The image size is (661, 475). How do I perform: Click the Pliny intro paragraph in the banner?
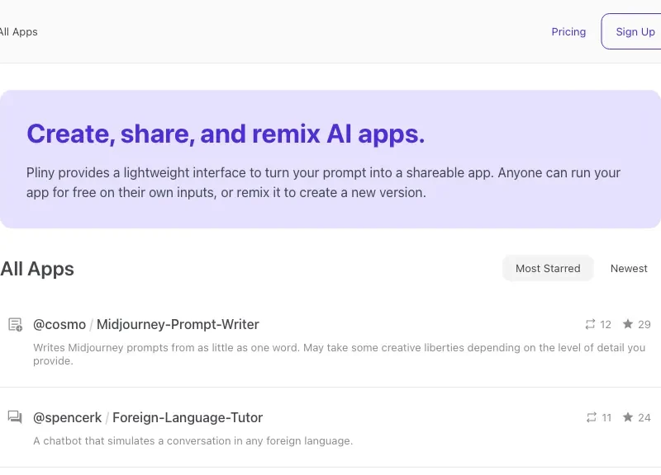[323, 182]
